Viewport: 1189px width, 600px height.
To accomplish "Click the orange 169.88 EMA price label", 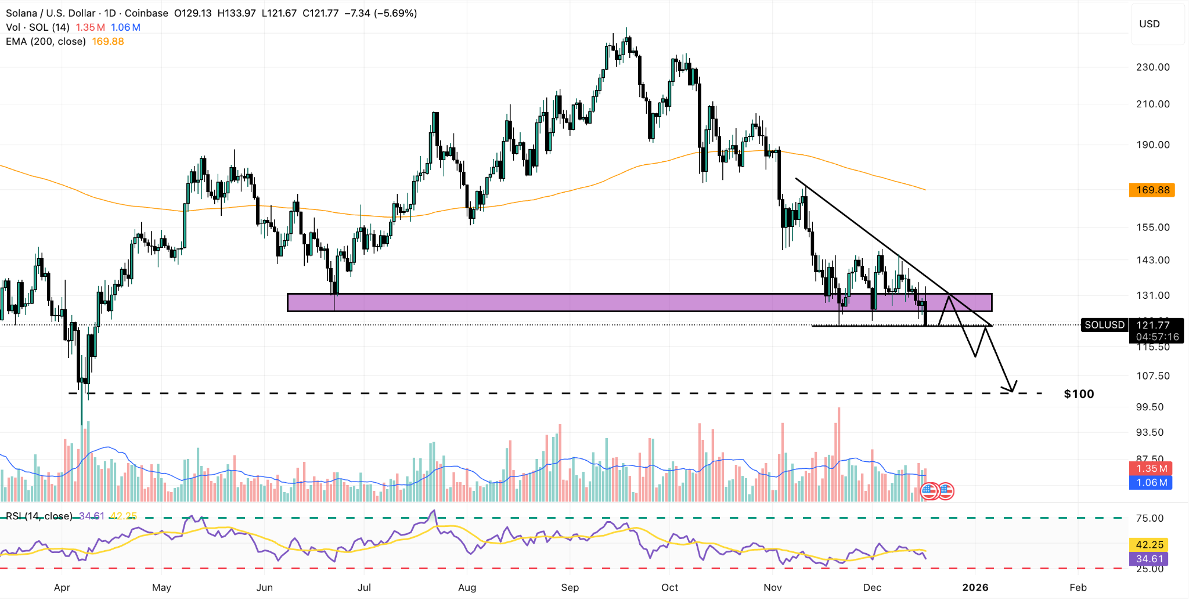I will pos(1152,190).
